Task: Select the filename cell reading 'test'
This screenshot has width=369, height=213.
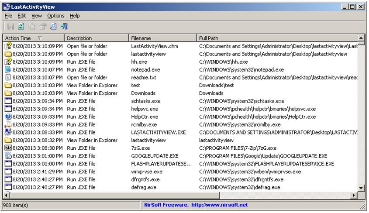Action: (x=135, y=86)
